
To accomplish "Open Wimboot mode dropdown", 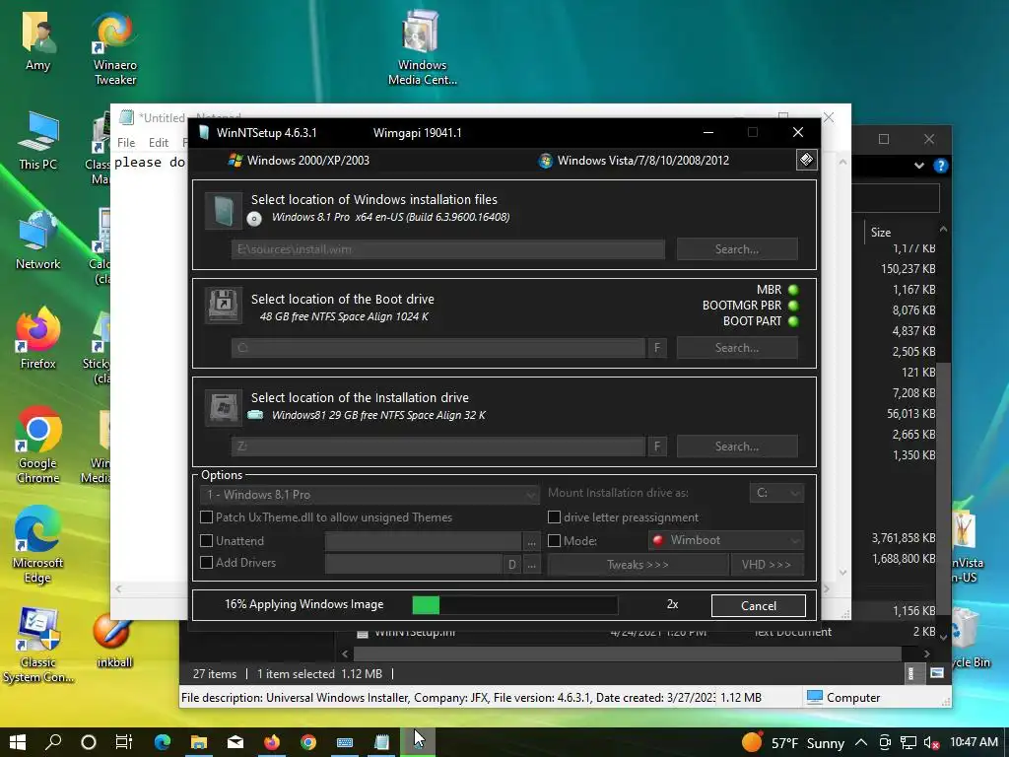I will tap(726, 540).
